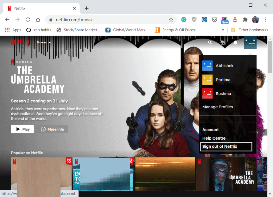Click the Popular on Netflix heading
This screenshot has height=197, width=273.
click(x=27, y=153)
